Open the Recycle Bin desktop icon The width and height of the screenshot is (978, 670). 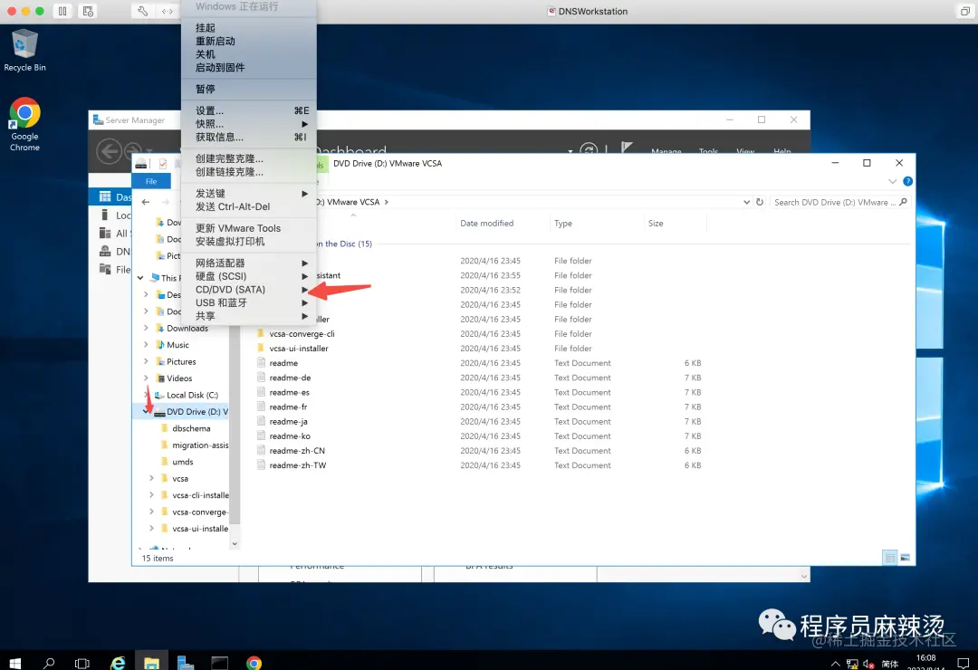click(25, 50)
